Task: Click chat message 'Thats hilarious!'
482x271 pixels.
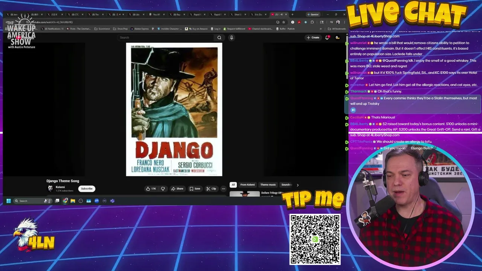Action: click(x=383, y=117)
